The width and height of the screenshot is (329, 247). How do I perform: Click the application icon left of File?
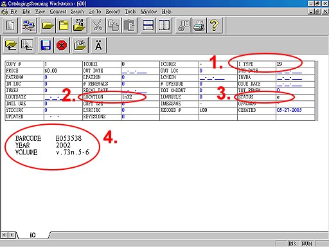click(4, 12)
